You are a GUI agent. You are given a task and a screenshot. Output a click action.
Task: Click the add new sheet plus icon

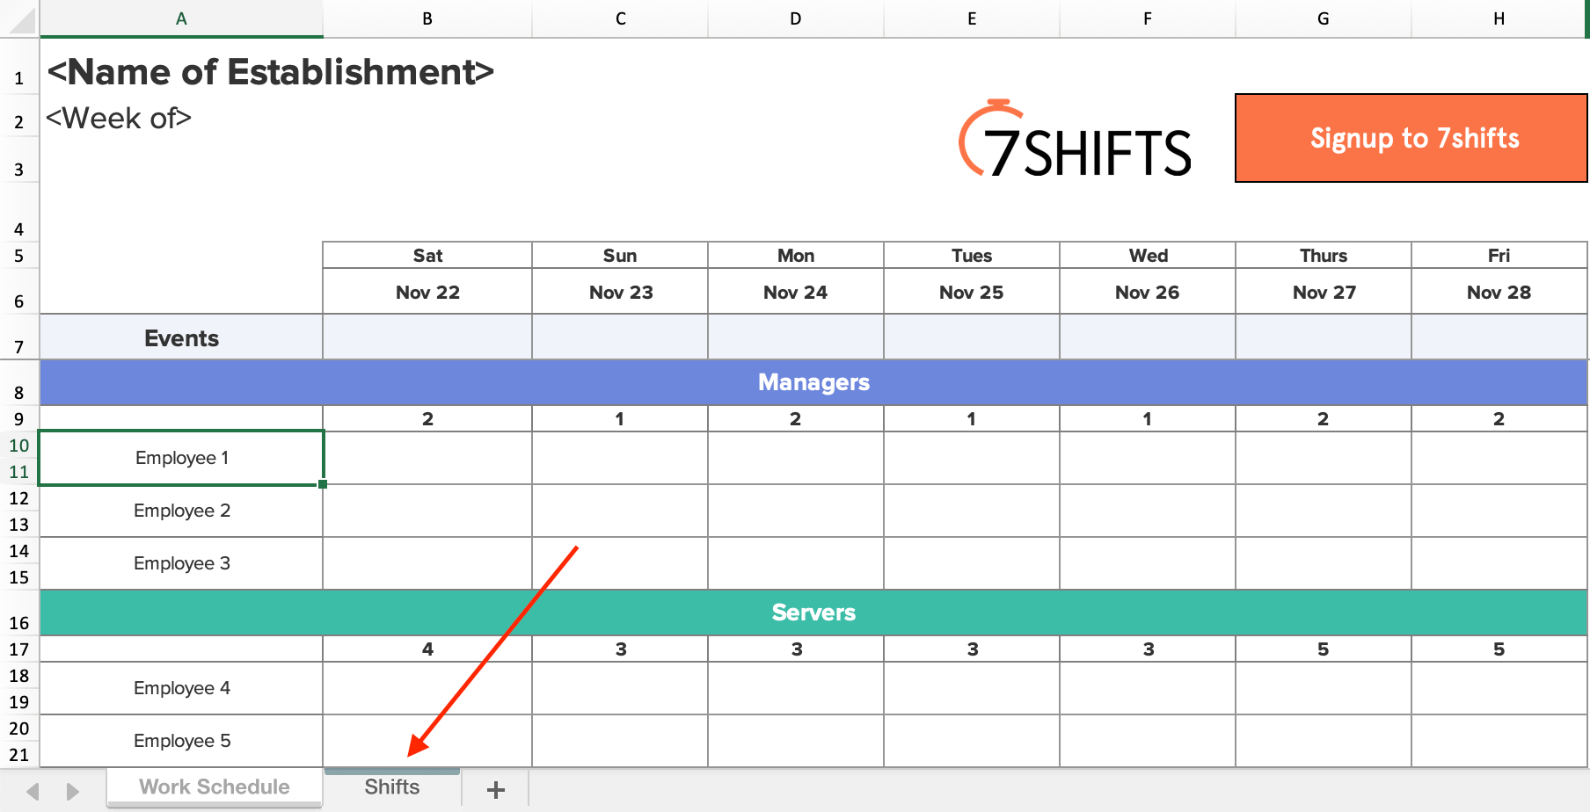pos(496,789)
